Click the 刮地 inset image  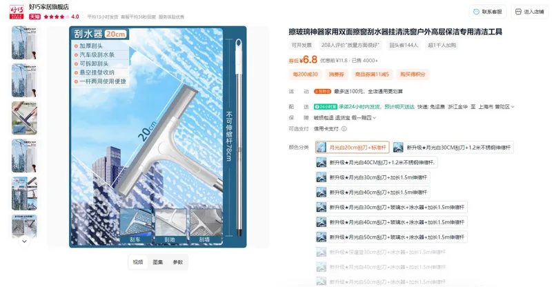[170, 226]
